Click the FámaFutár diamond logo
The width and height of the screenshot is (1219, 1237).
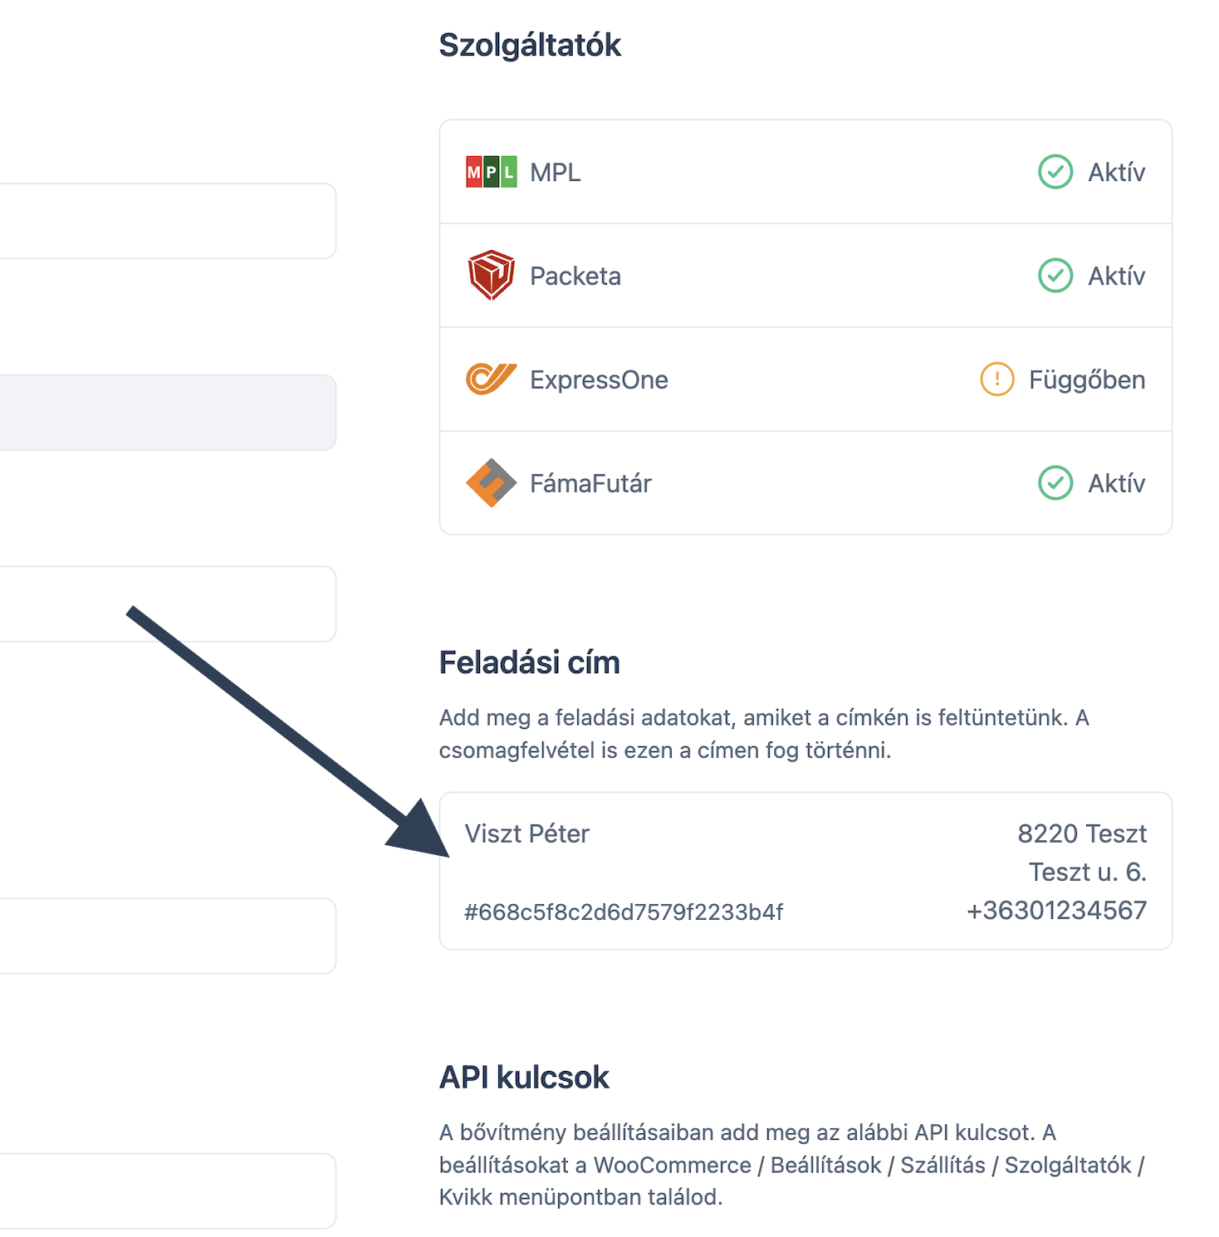491,482
